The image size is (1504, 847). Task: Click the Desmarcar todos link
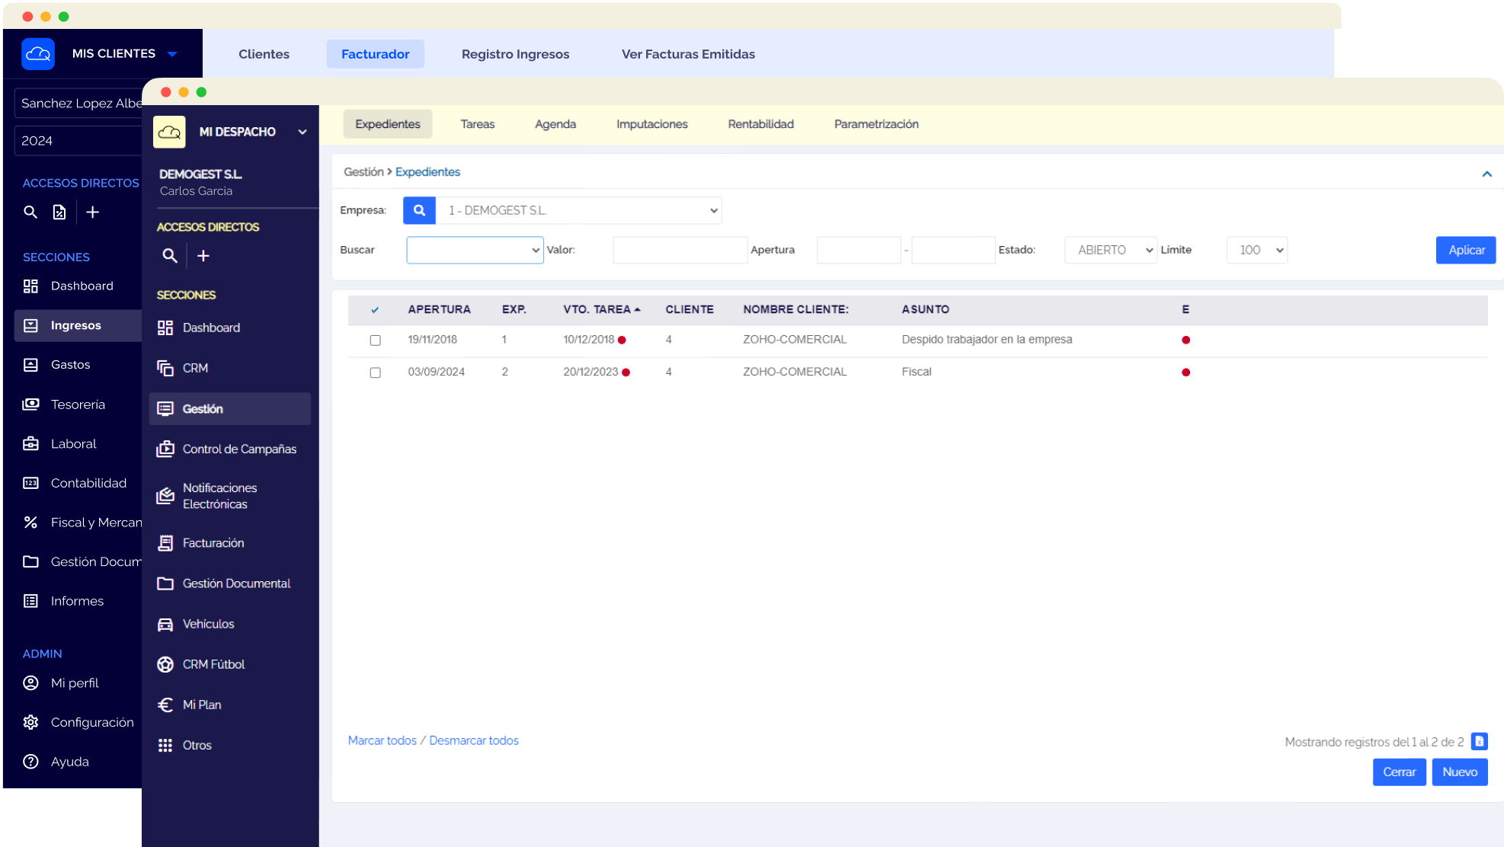[x=474, y=740]
